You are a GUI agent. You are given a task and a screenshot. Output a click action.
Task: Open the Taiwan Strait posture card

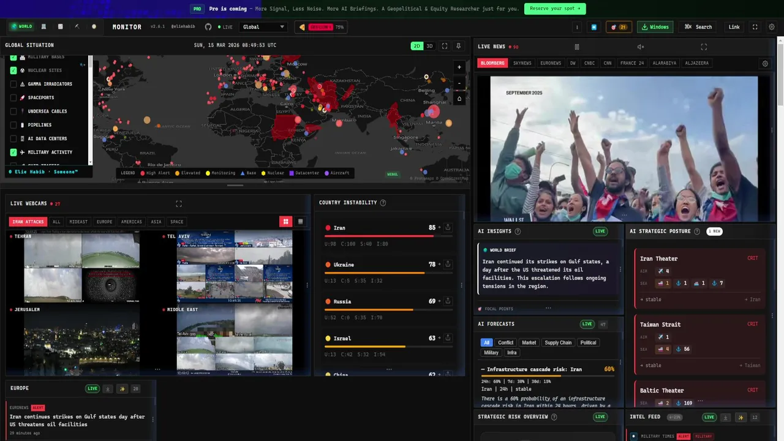coord(699,344)
